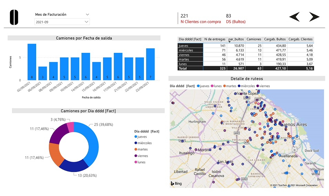Click jueves in map legend
The width and height of the screenshot is (329, 196).
pos(203,86)
